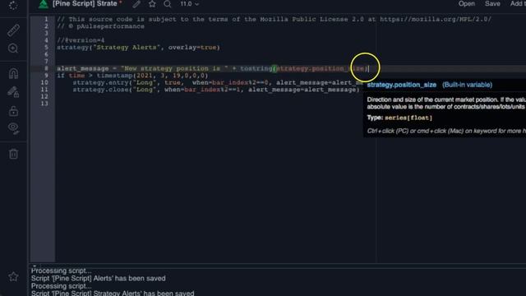Open the 11.0 version dropdown

[x=190, y=4]
